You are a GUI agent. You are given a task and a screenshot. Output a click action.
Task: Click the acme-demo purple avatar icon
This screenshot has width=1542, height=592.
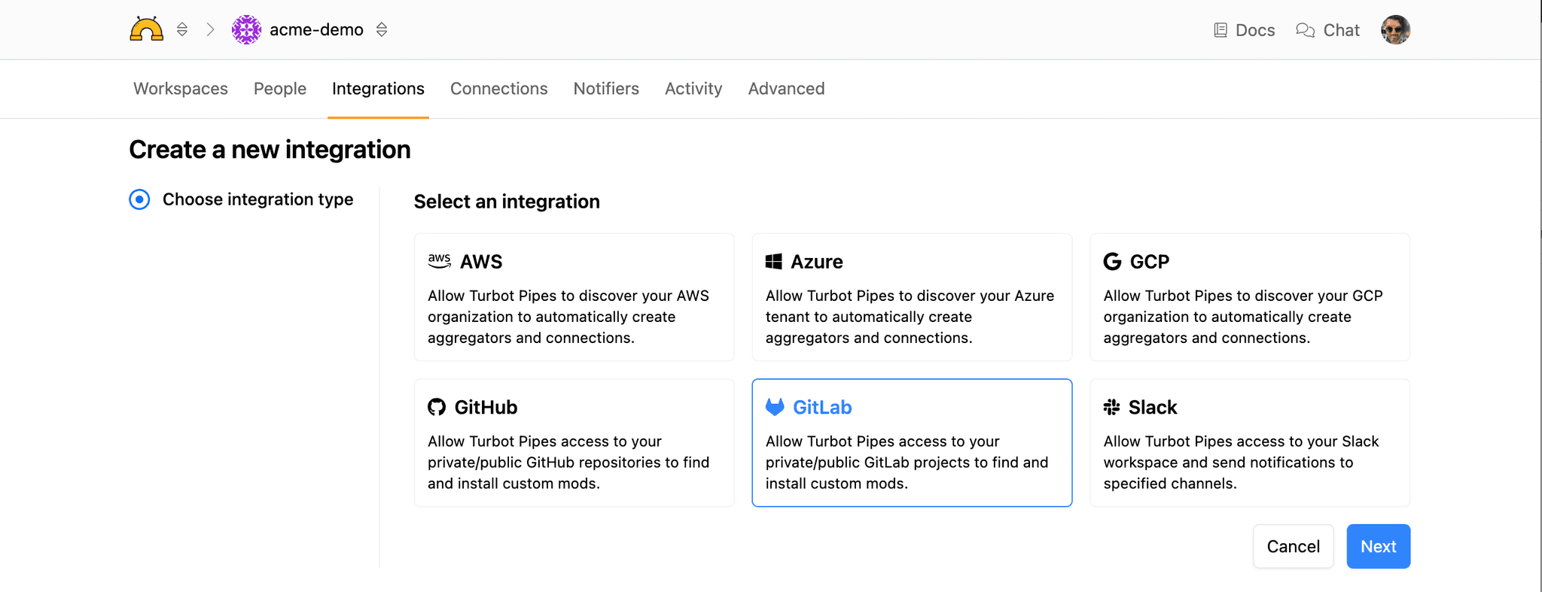click(x=246, y=29)
